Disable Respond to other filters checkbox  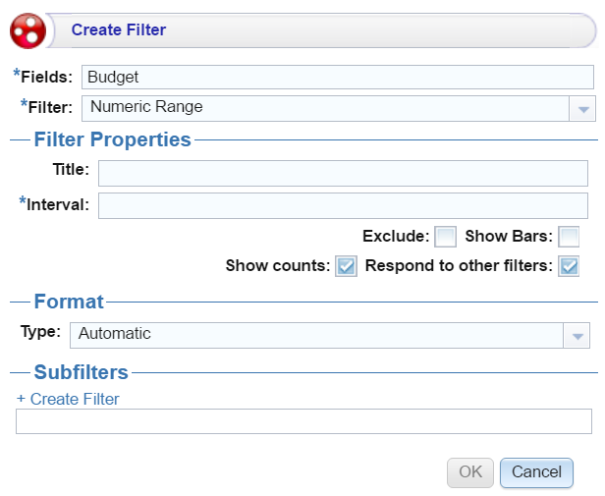[569, 266]
